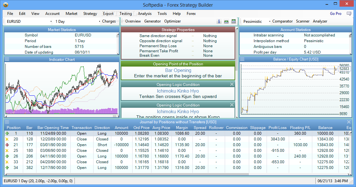Select the Tenkan Sen crosses Kijun Sen slot
The image size is (356, 187).
click(178, 91)
